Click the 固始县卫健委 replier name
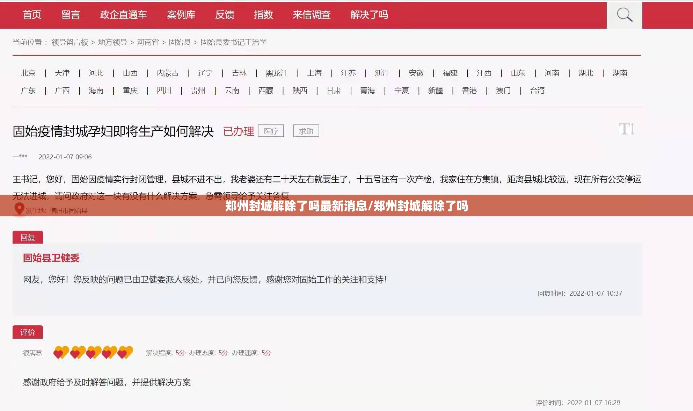Viewport: 693px width, 411px height. (51, 258)
